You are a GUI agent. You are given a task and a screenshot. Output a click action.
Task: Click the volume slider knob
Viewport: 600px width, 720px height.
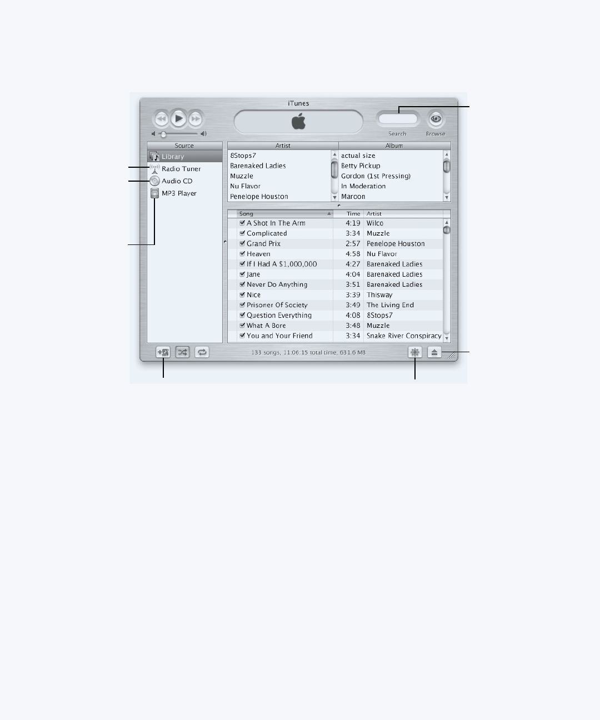(163, 134)
